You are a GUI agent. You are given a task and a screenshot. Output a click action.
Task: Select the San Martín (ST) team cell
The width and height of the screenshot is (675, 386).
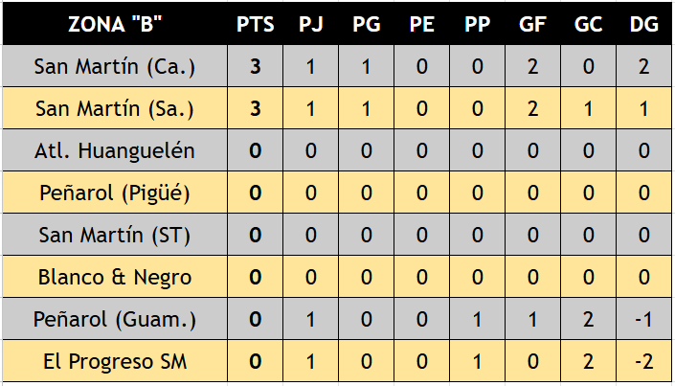[x=114, y=235]
